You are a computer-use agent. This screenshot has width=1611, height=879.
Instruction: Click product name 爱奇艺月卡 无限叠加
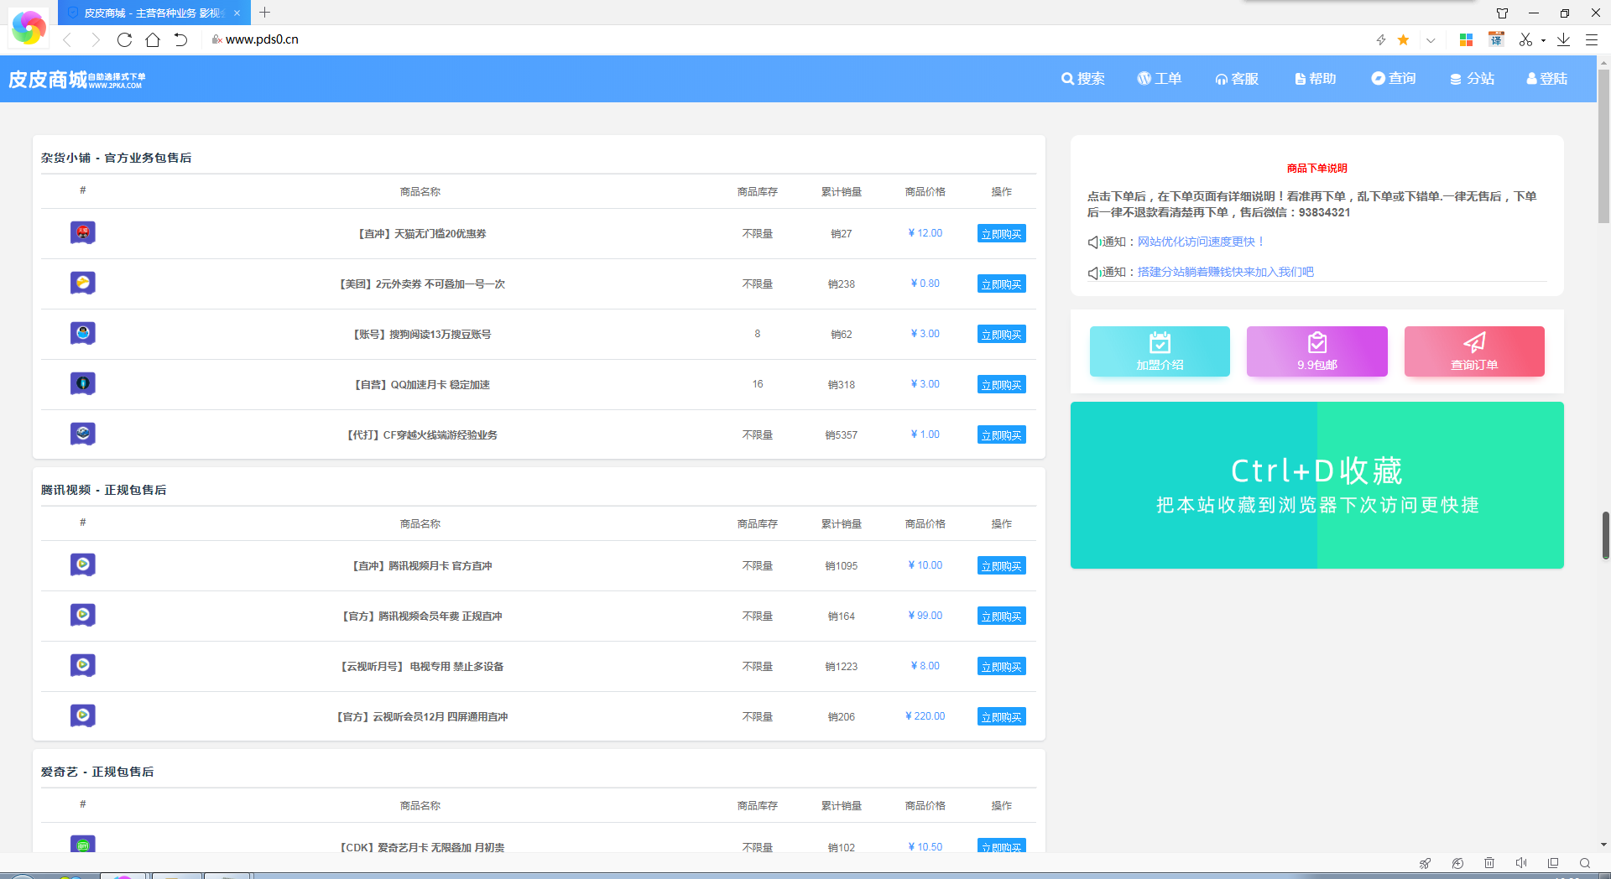pos(422,847)
